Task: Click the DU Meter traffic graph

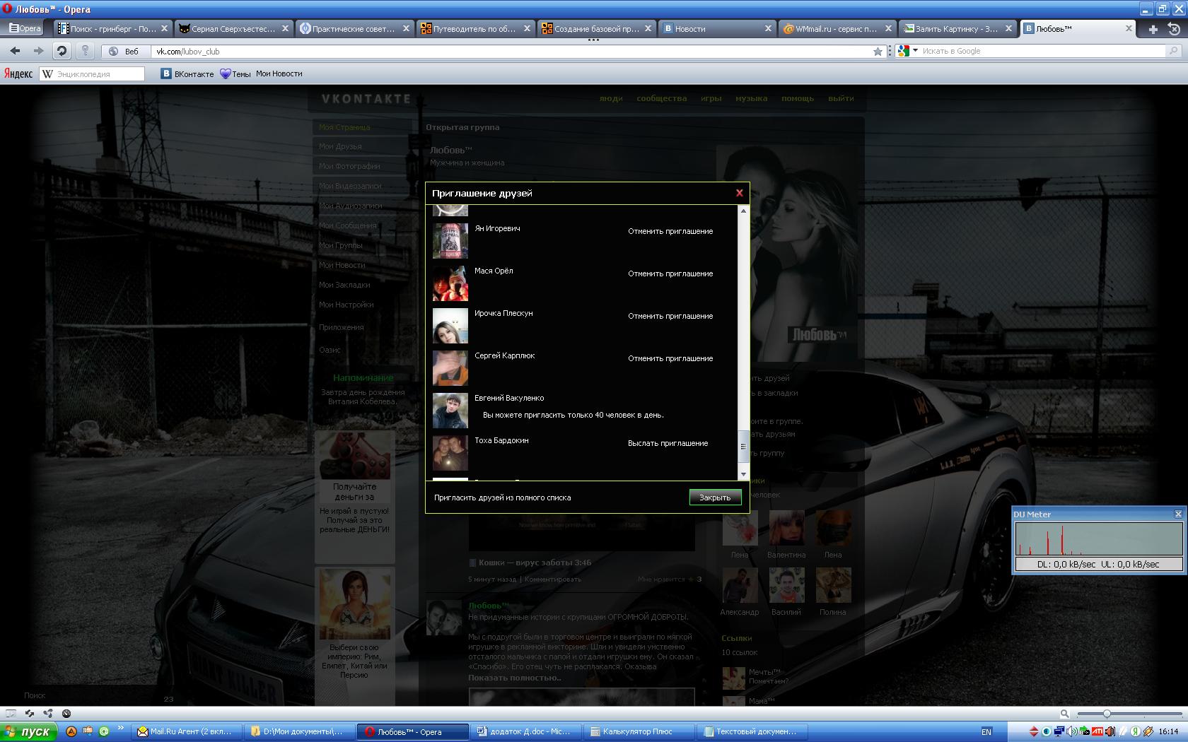Action: tap(1099, 539)
